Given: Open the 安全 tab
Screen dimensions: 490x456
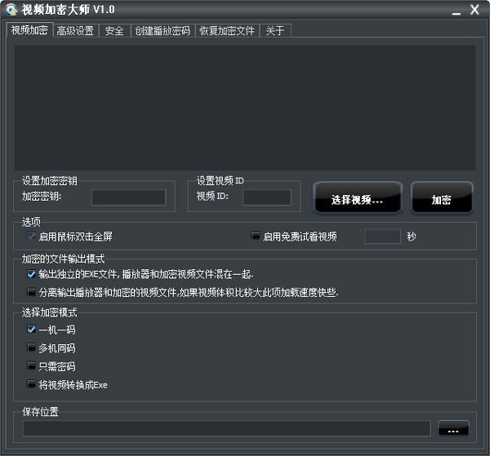Looking at the screenshot, I should click(114, 31).
